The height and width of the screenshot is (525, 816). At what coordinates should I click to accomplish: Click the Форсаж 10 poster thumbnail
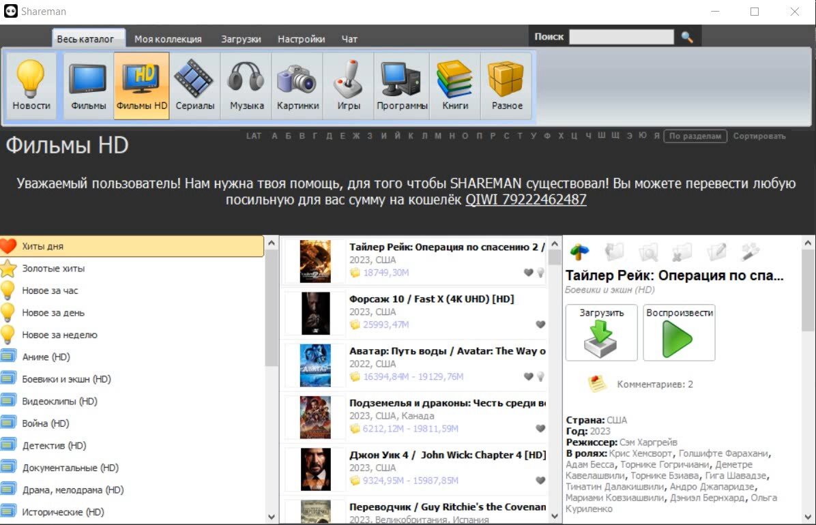315,313
